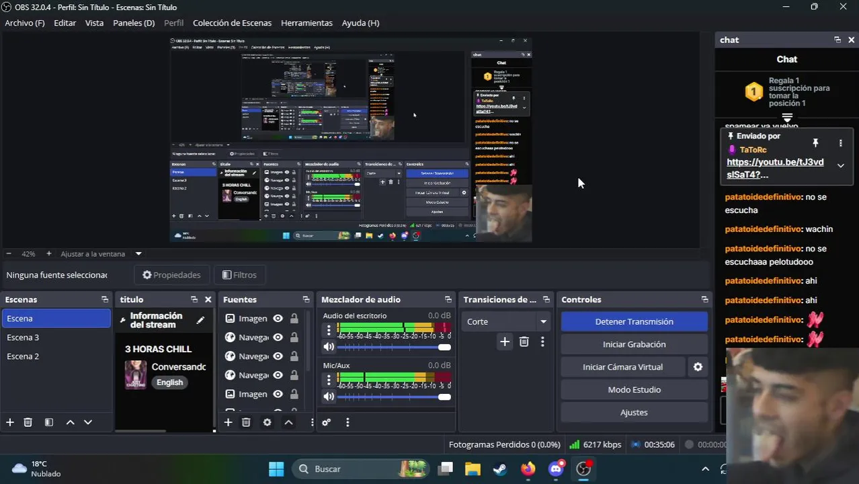Open the pinned youtu.be link in chat
This screenshot has width=859, height=484.
click(775, 168)
